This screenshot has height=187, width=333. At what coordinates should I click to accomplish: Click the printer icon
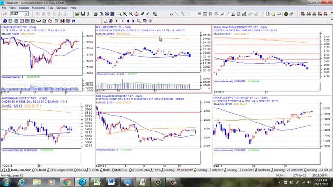pyautogui.click(x=96, y=14)
